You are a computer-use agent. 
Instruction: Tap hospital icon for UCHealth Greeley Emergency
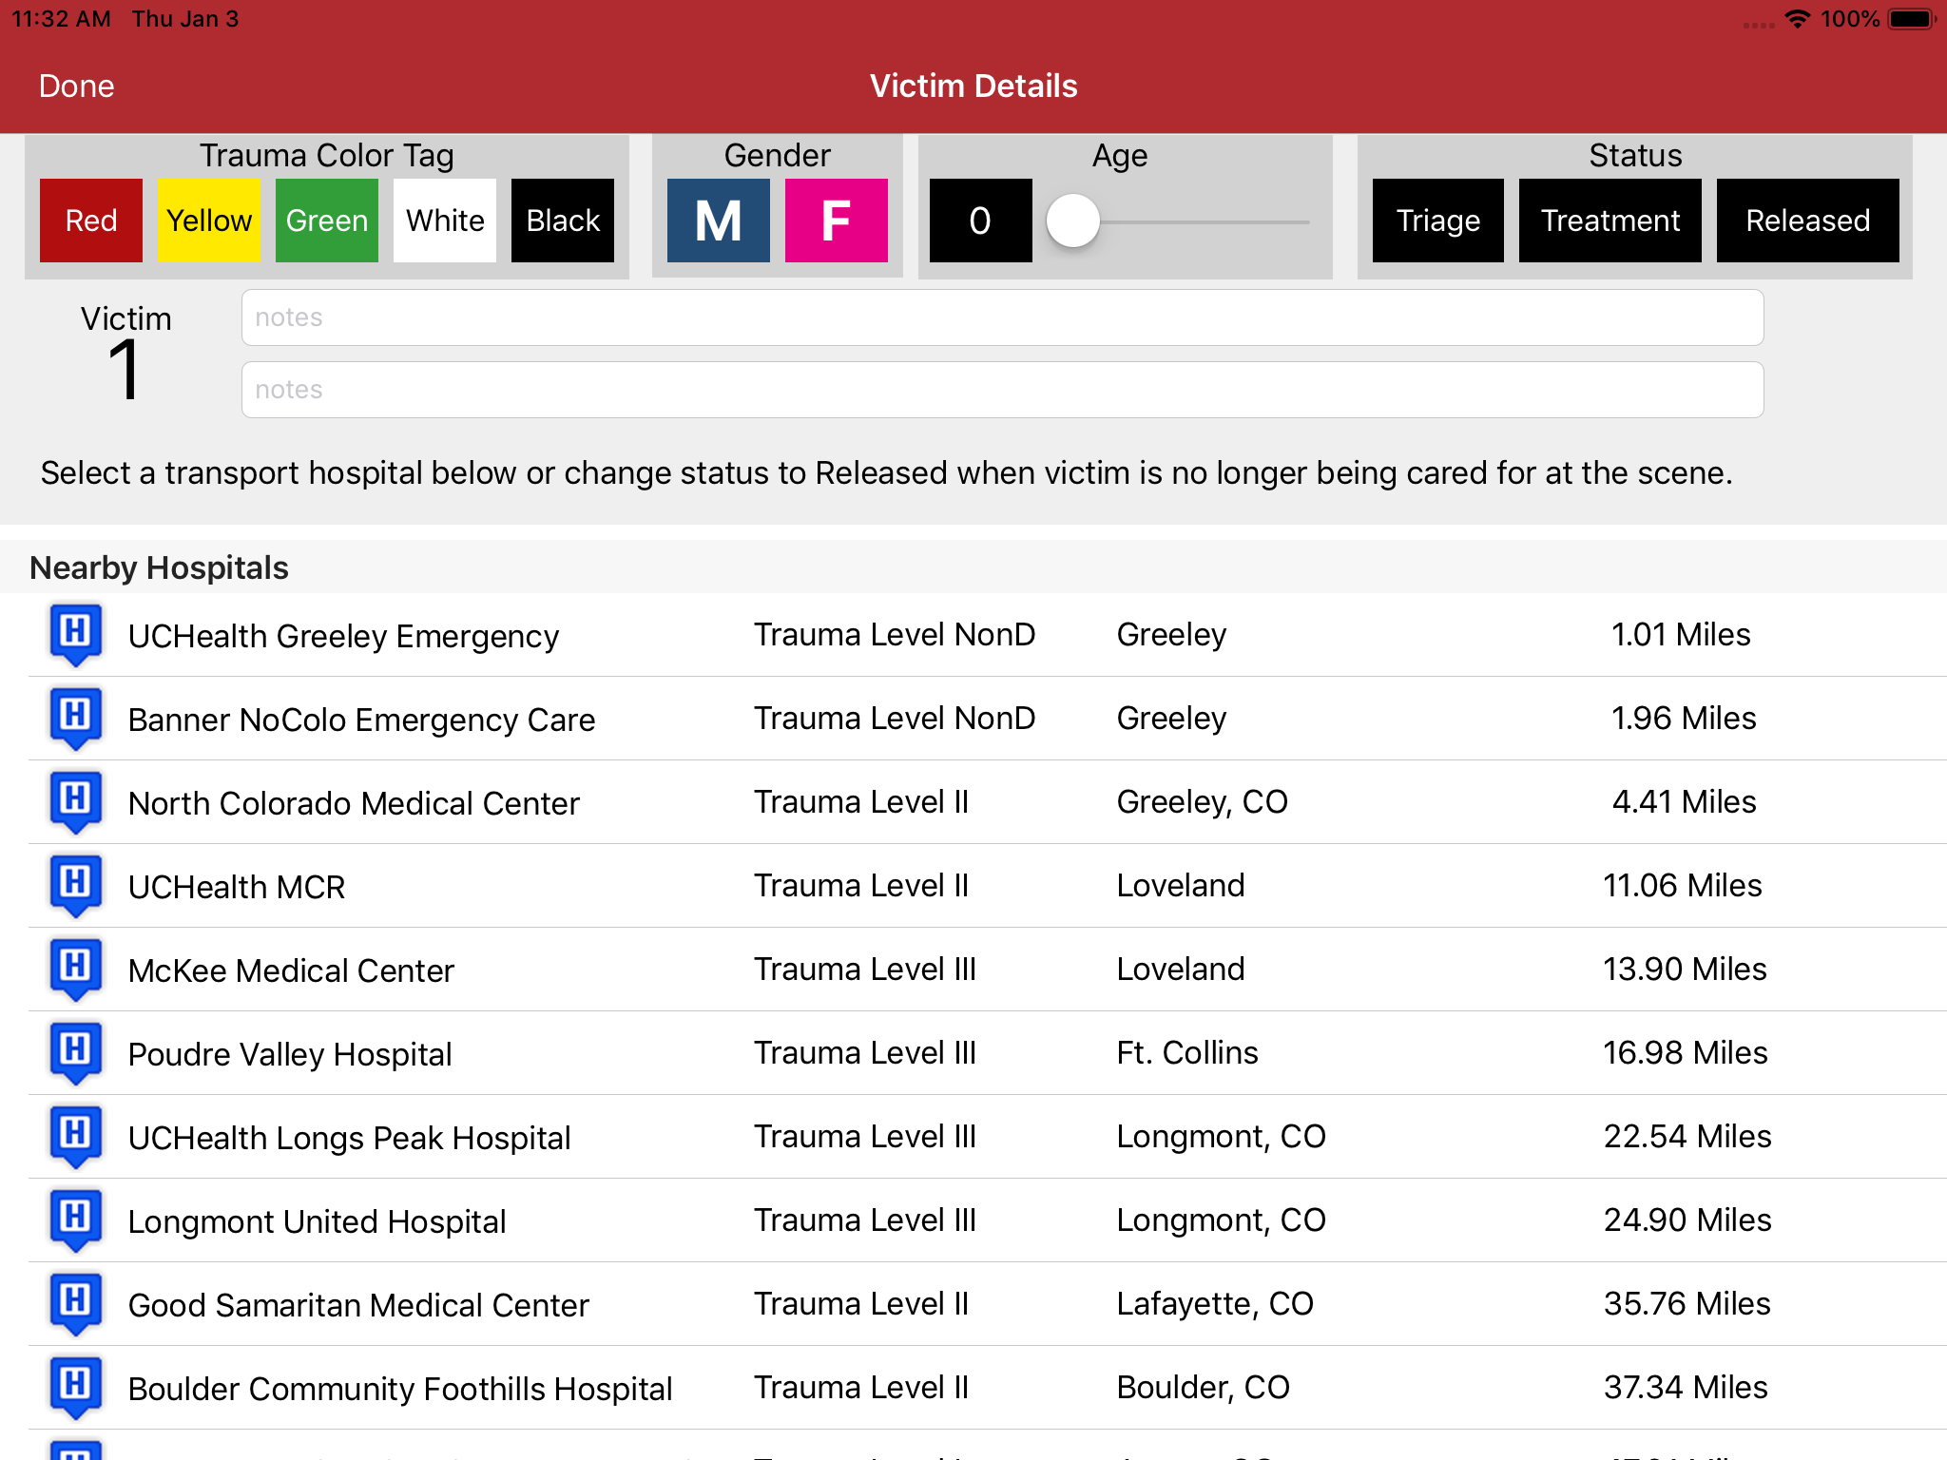(75, 634)
